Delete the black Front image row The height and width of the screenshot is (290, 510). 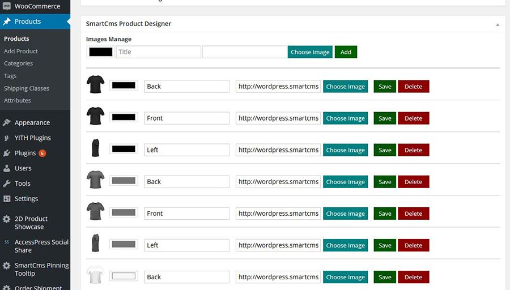413,118
